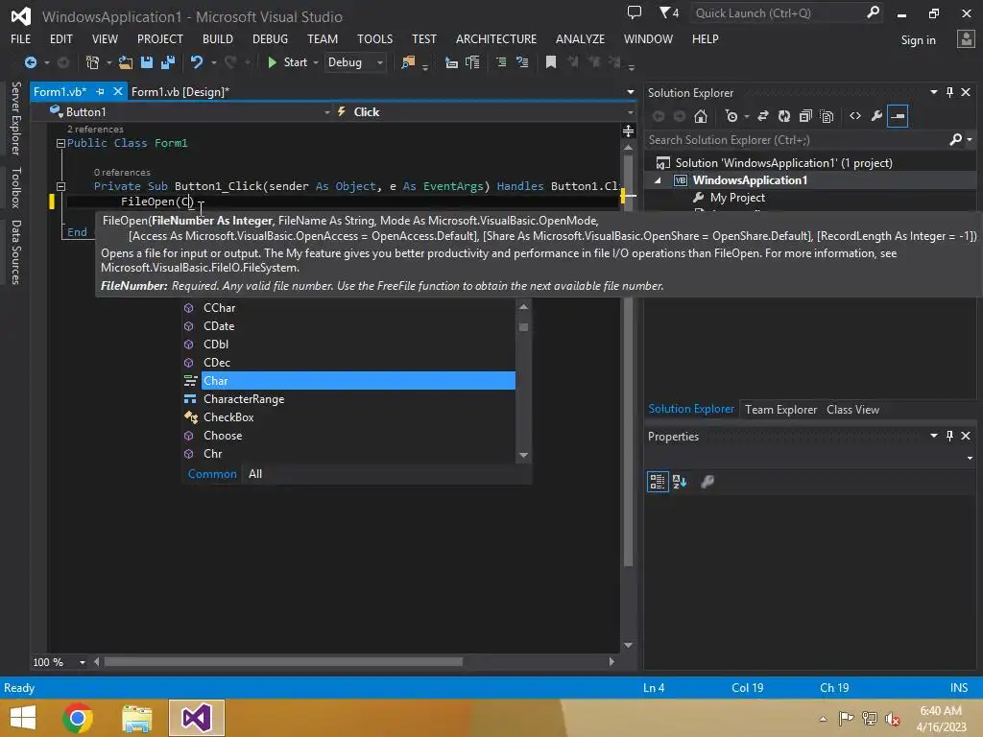Click the Display Object Member List icon
The width and height of the screenshot is (983, 737).
pyautogui.click(x=451, y=62)
